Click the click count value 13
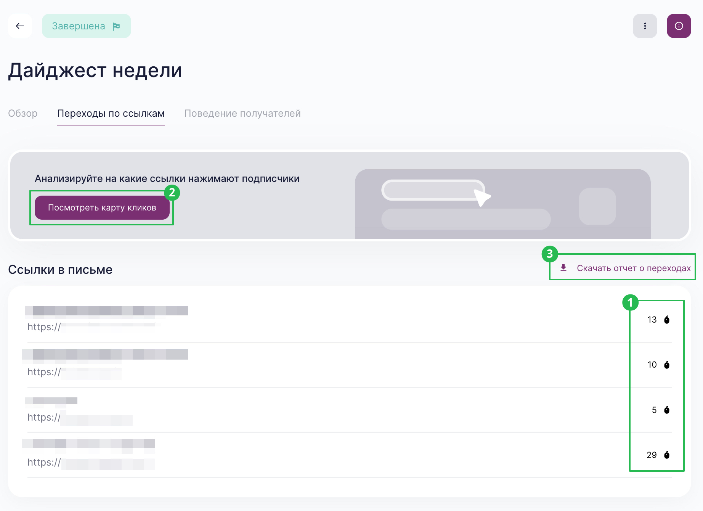This screenshot has height=511, width=703. coord(652,320)
